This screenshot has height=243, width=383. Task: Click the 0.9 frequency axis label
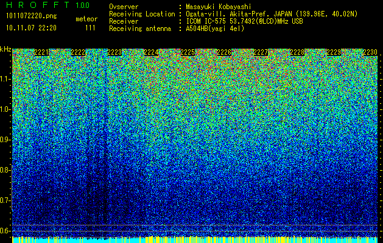(5, 140)
